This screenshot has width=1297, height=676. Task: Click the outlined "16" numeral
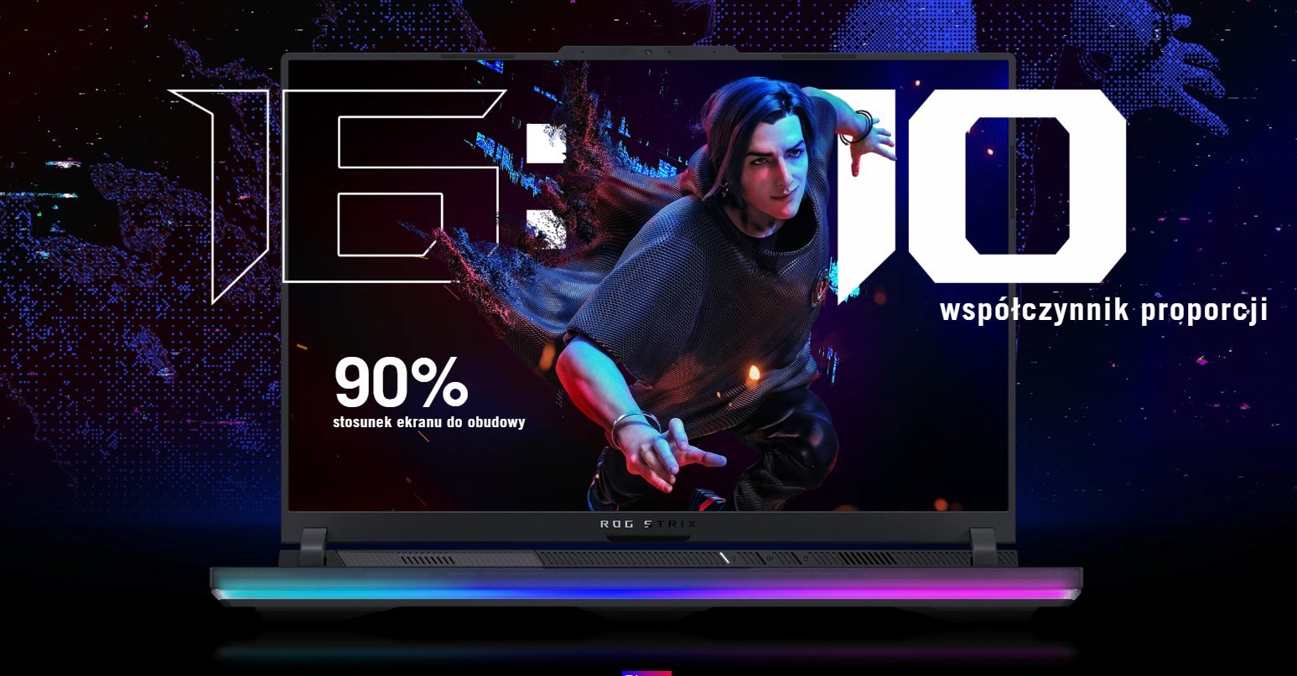(x=338, y=195)
